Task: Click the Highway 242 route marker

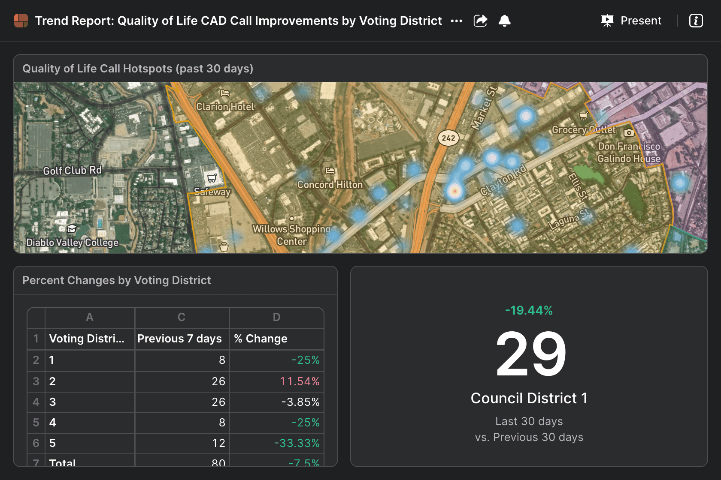Action: (x=448, y=138)
